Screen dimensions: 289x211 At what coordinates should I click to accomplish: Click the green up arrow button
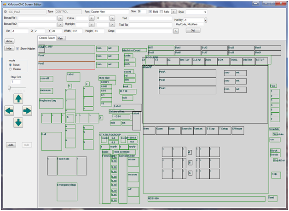coord(18,98)
